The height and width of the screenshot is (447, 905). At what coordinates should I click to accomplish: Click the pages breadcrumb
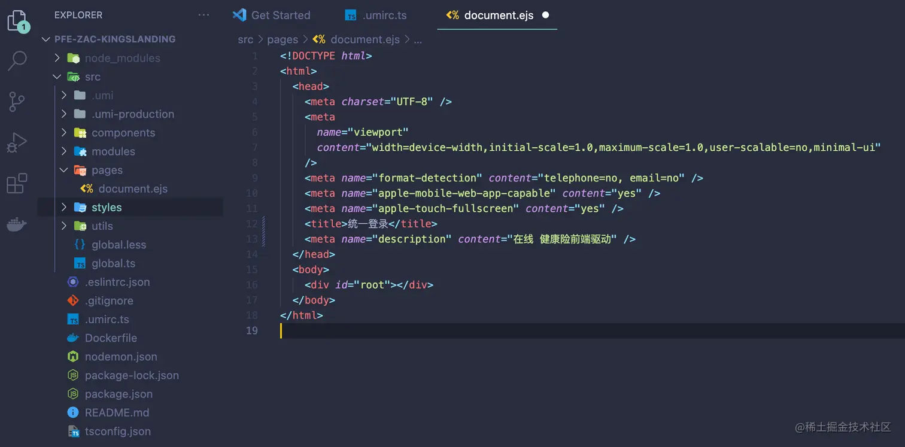tap(283, 39)
